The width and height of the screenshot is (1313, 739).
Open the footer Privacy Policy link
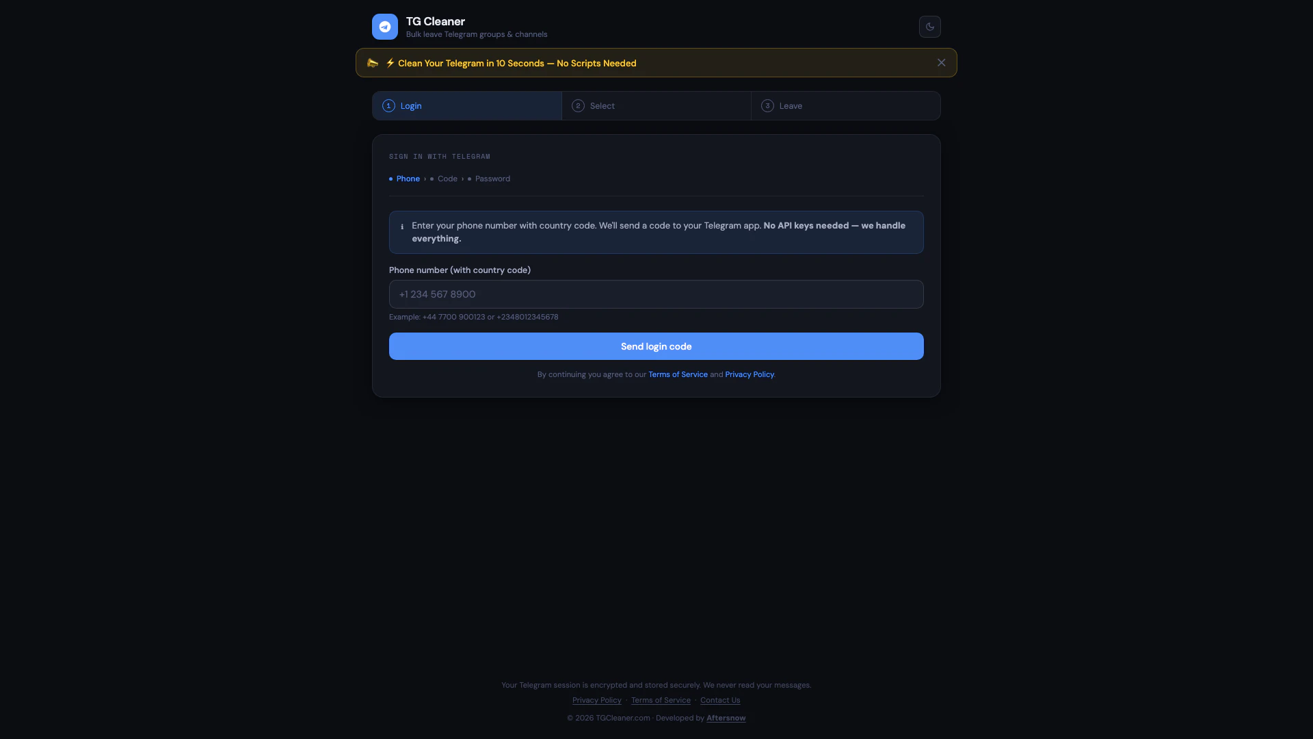coord(597,700)
